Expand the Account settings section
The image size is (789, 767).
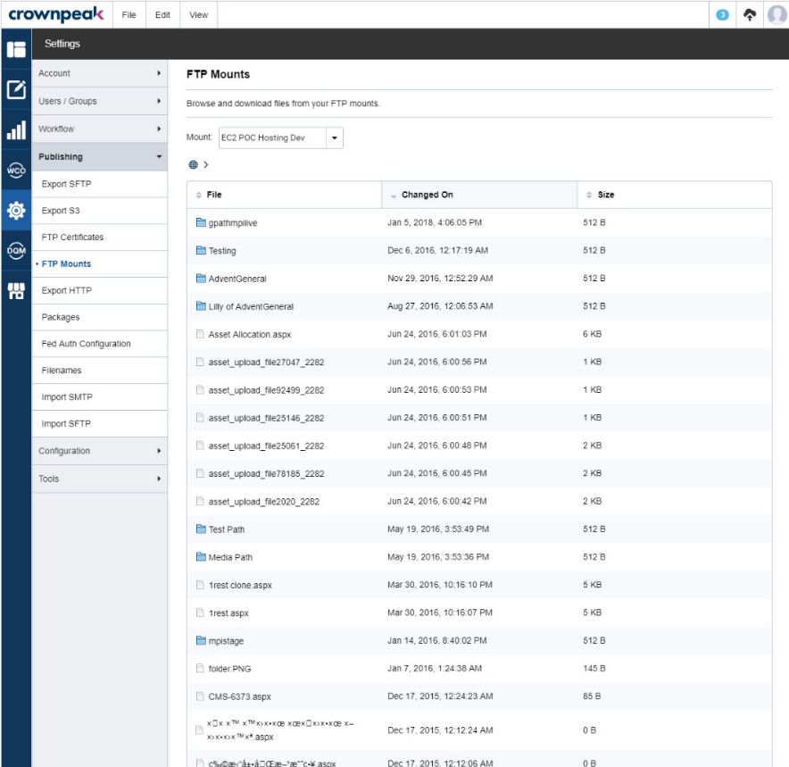100,73
